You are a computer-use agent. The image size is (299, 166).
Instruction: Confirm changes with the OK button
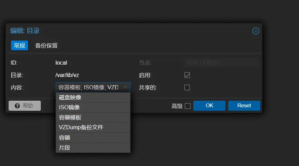coord(209,106)
